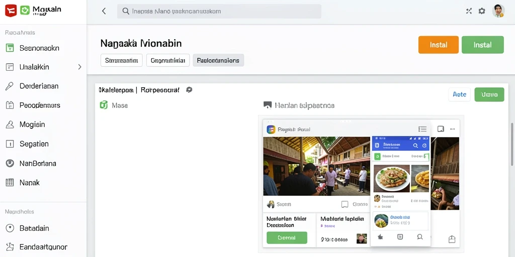Click the Dorderianan sidebar icon
The width and height of the screenshot is (515, 257).
[10, 86]
